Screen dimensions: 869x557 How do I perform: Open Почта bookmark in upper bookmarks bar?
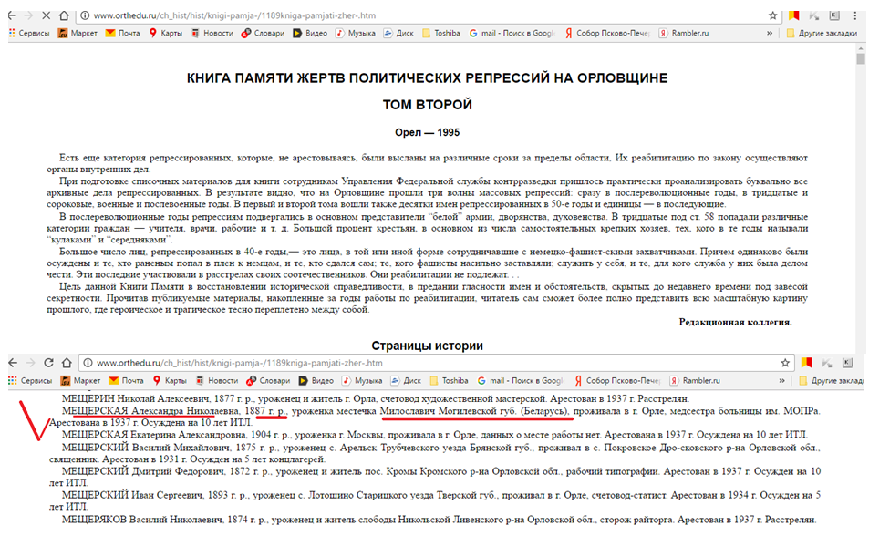point(123,33)
